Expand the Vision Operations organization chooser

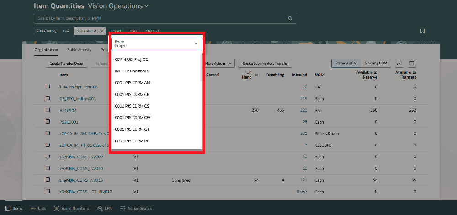coord(146,6)
